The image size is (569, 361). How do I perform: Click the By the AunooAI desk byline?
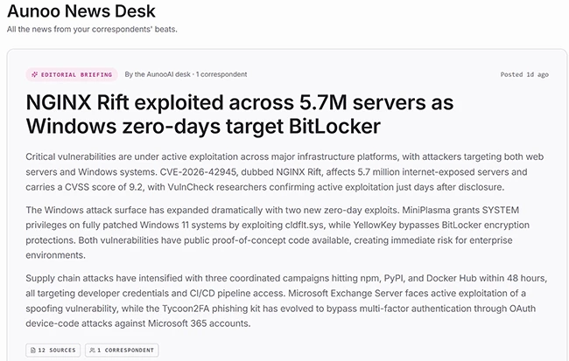click(x=158, y=74)
